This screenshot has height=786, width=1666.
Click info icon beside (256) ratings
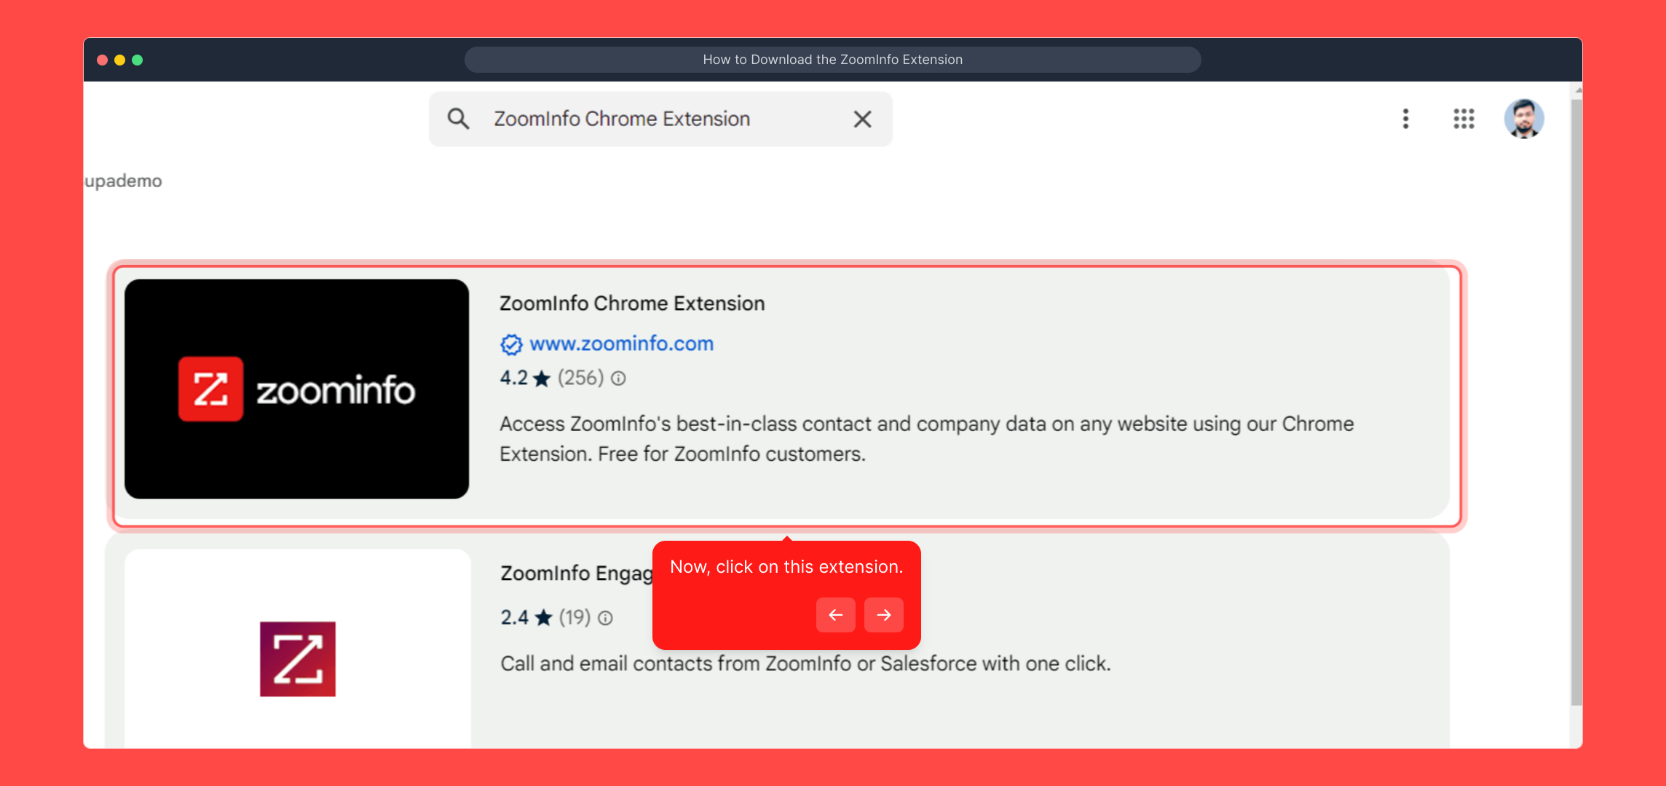pyautogui.click(x=618, y=378)
